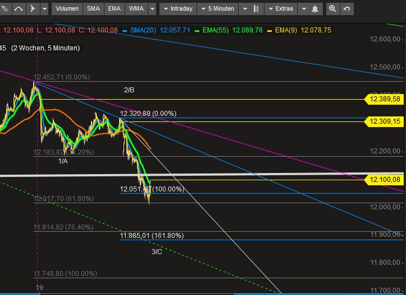Viewport: 406px width, 295px height.
Task: Click the 11.914,92 (76.40%) Fibonacci label
Action: [x=63, y=227]
